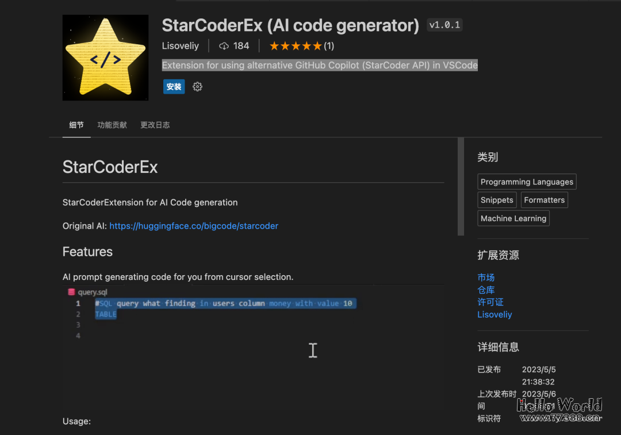Select the 细节 details tab
621x435 pixels.
[76, 125]
